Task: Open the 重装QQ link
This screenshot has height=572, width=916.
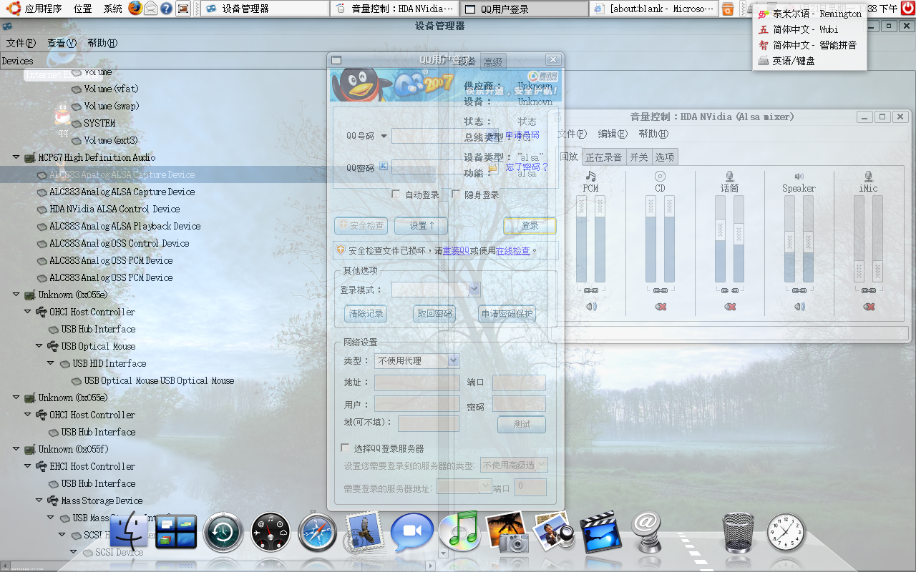Action: coord(456,251)
